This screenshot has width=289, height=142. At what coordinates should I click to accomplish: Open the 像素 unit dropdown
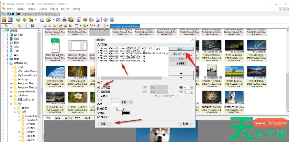[126, 102]
